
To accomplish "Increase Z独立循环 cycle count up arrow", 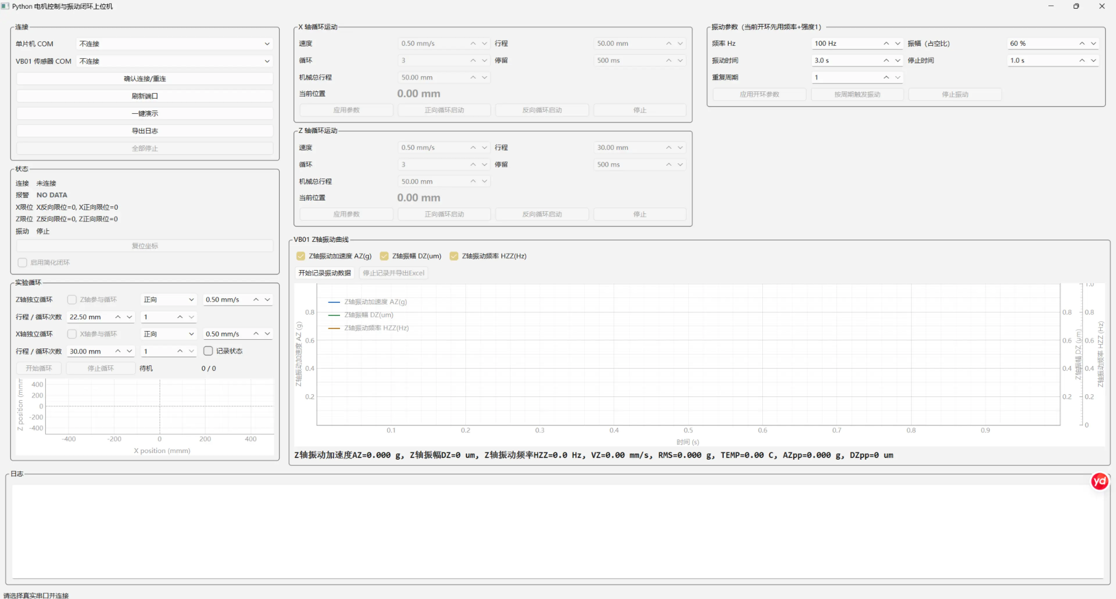I will [180, 317].
